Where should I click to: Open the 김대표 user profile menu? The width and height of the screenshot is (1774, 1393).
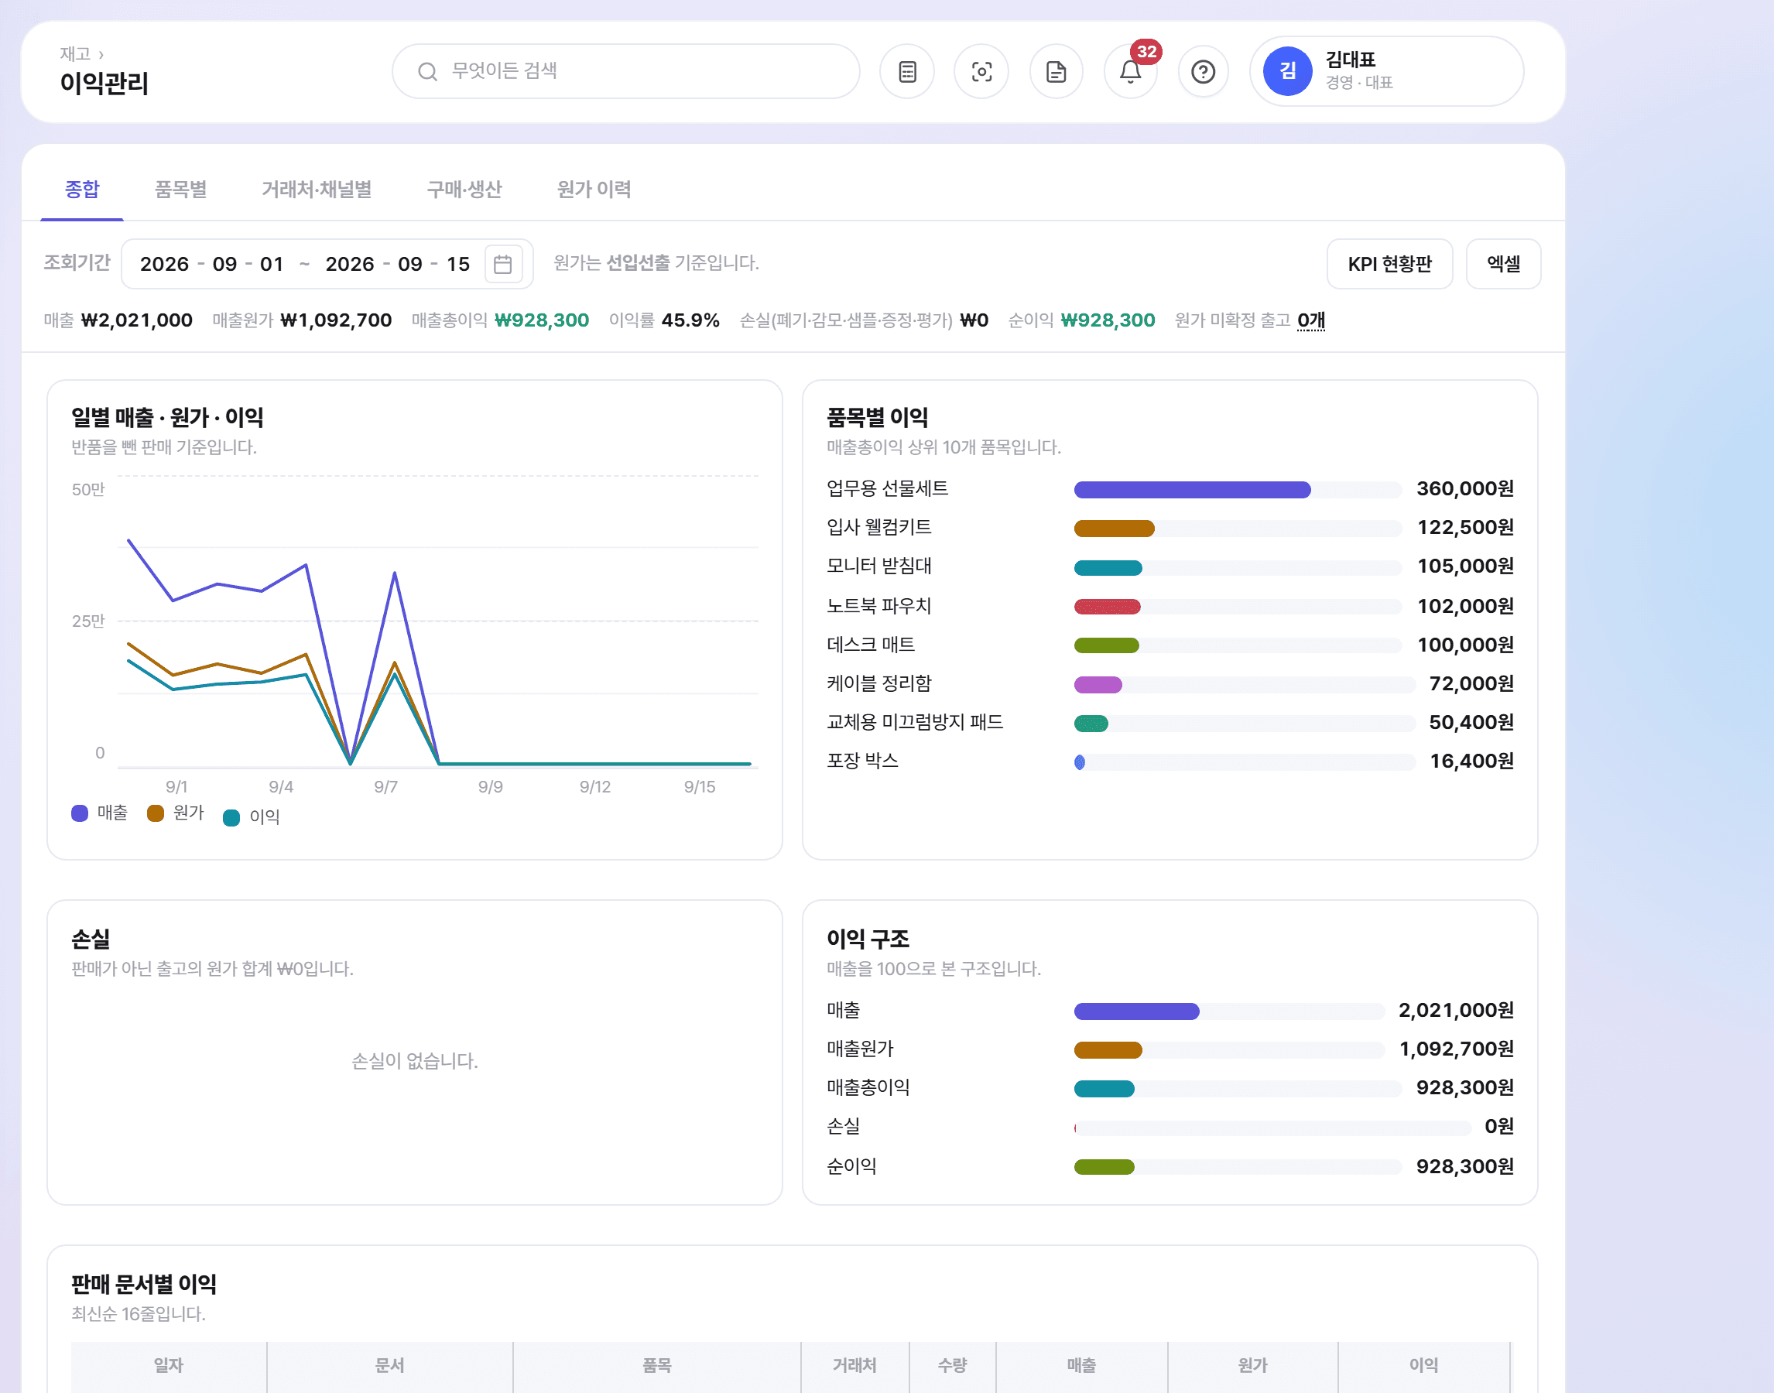click(x=1386, y=71)
